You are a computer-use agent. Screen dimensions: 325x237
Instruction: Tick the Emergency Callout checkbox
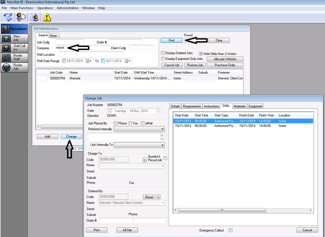[231, 230]
